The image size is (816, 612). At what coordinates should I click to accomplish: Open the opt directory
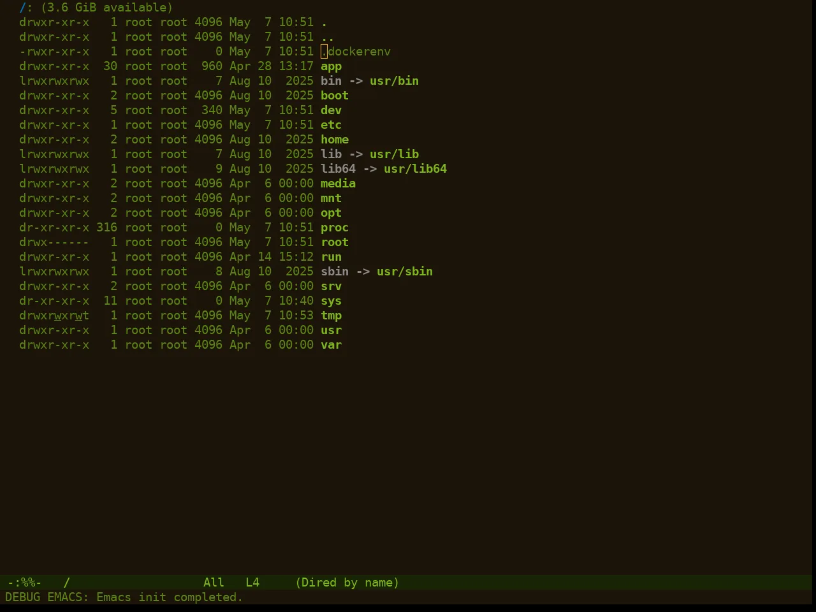(x=331, y=213)
